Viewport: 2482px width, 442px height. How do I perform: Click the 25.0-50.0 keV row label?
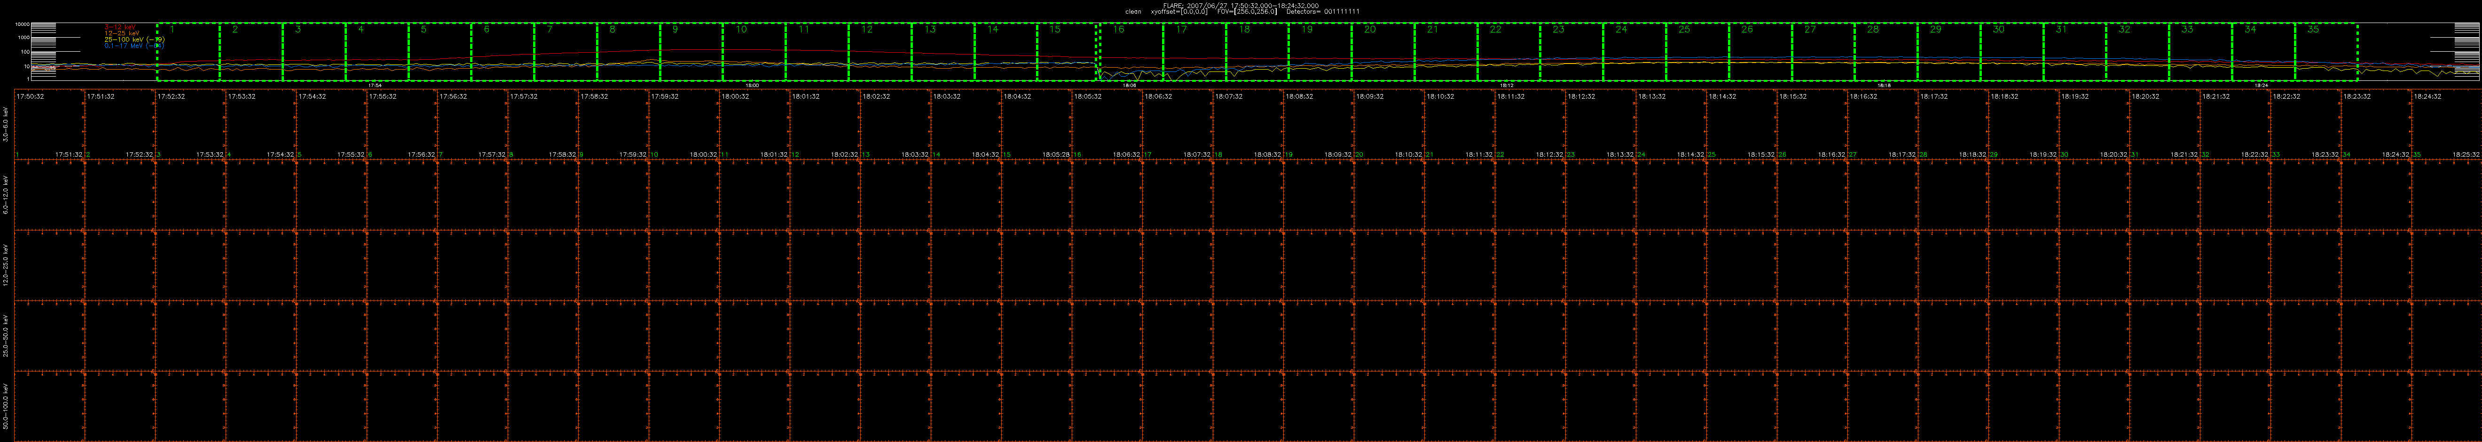click(x=6, y=336)
